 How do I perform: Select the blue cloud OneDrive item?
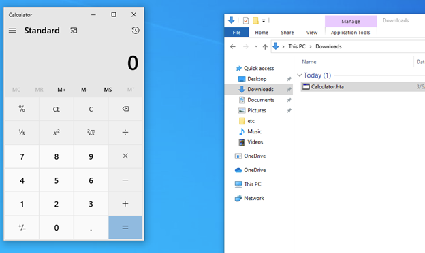point(255,170)
